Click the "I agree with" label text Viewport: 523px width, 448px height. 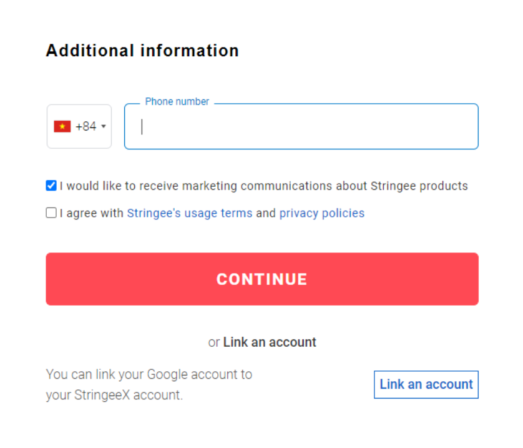coord(92,213)
